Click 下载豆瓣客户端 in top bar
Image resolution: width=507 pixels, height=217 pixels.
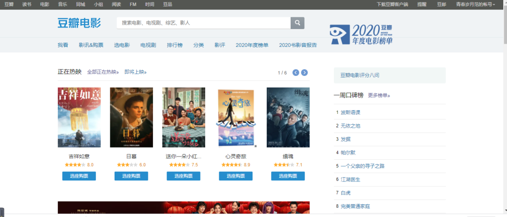click(392, 4)
